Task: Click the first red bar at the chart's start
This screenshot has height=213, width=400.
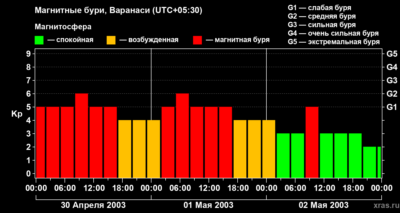Action: [x=41, y=142]
